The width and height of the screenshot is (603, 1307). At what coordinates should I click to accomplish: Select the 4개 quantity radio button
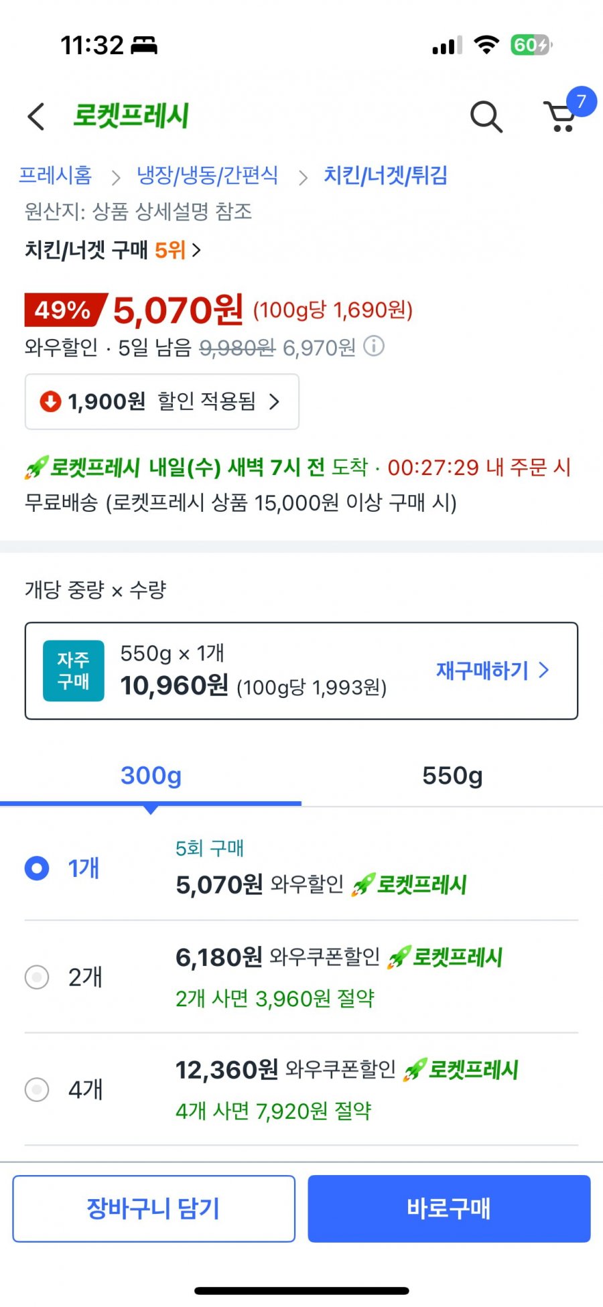37,1089
